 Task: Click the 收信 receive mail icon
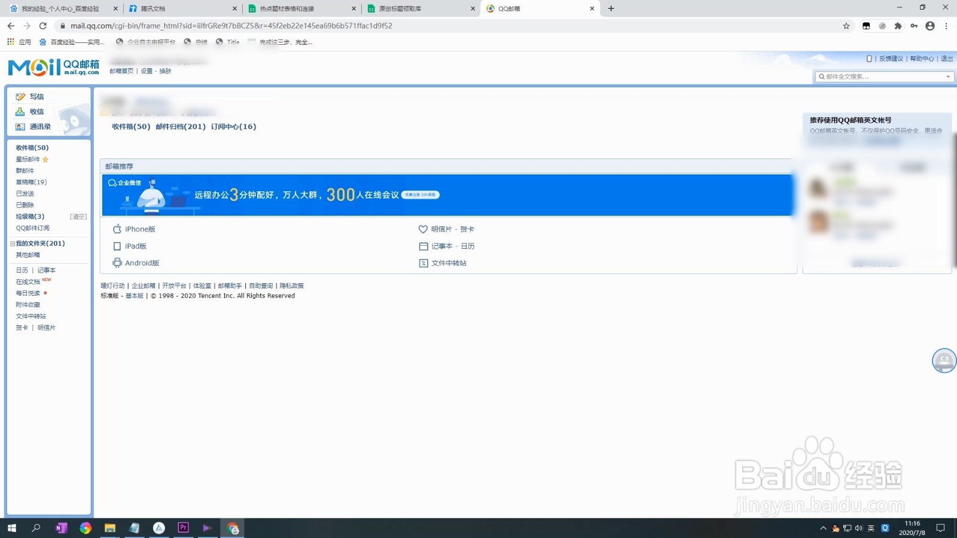click(x=20, y=112)
